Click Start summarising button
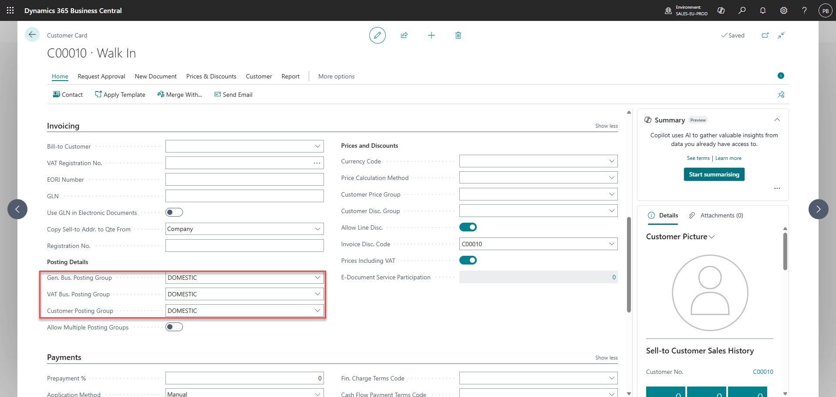Viewport: 836px width, 397px height. point(714,174)
